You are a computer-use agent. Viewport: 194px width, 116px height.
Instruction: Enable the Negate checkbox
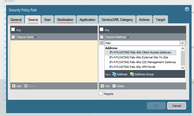point(101,93)
